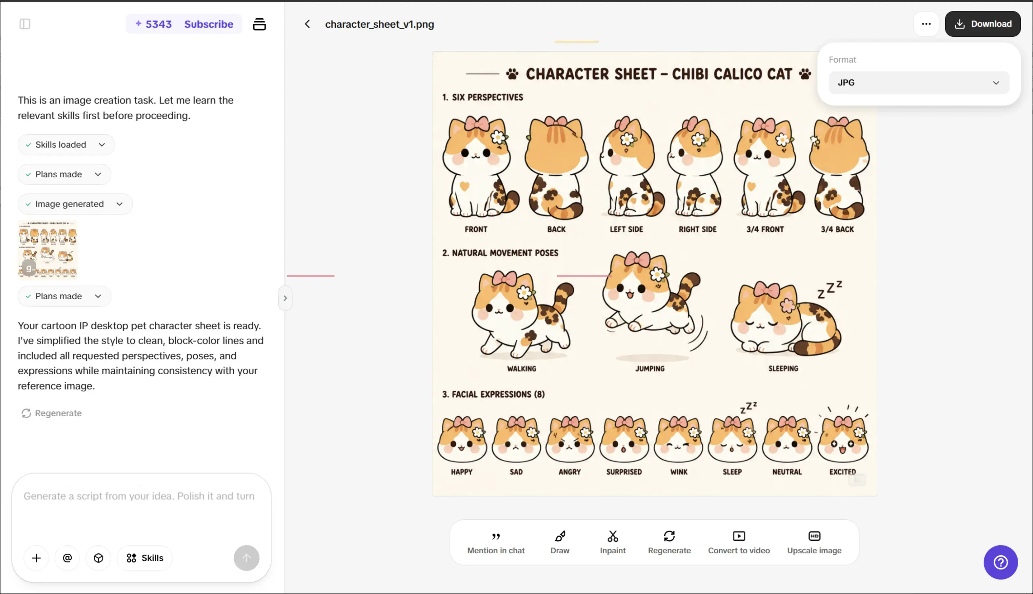Click the Subscribe link

(x=209, y=24)
